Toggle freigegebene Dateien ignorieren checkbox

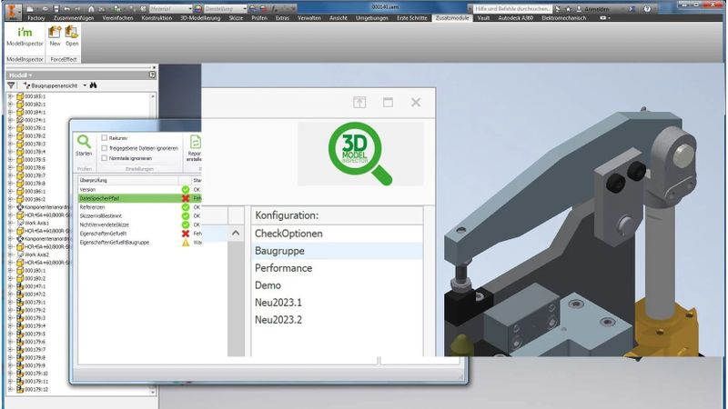pyautogui.click(x=105, y=148)
